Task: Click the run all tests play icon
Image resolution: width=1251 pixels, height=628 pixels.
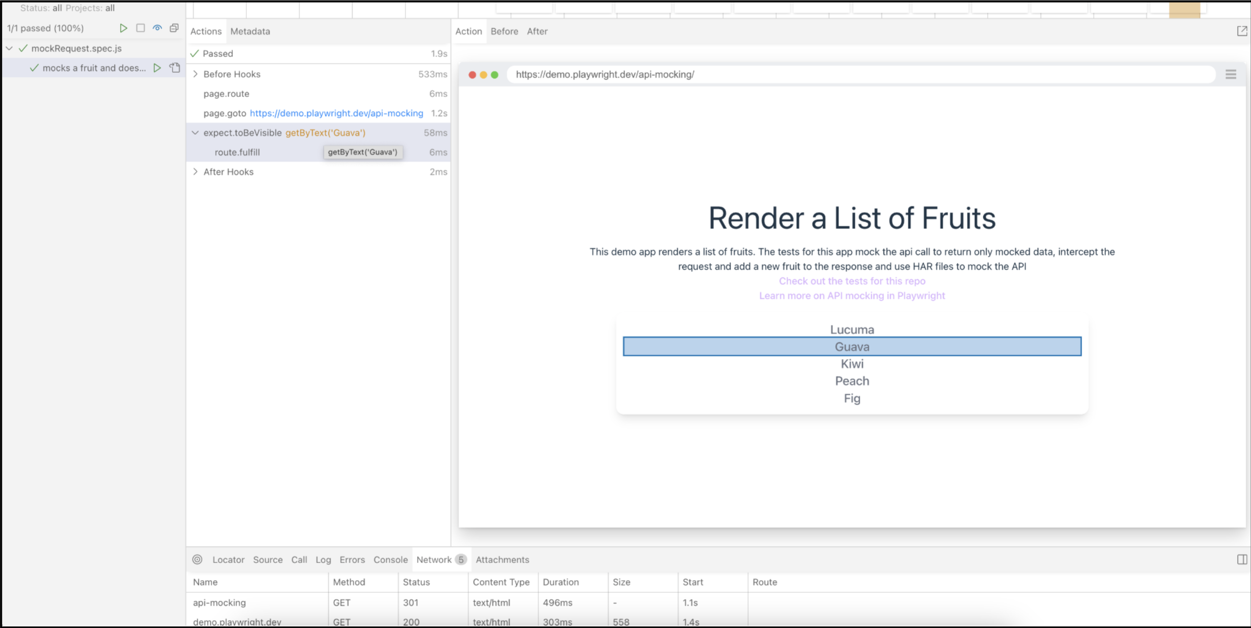Action: click(x=123, y=28)
